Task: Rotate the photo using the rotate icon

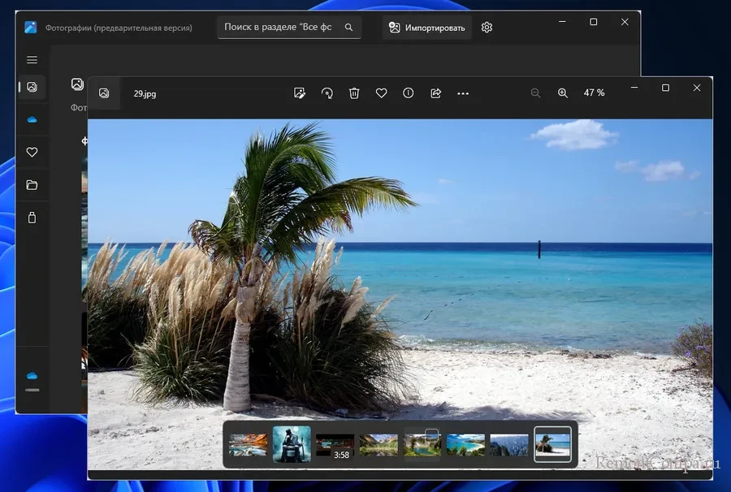Action: 327,93
